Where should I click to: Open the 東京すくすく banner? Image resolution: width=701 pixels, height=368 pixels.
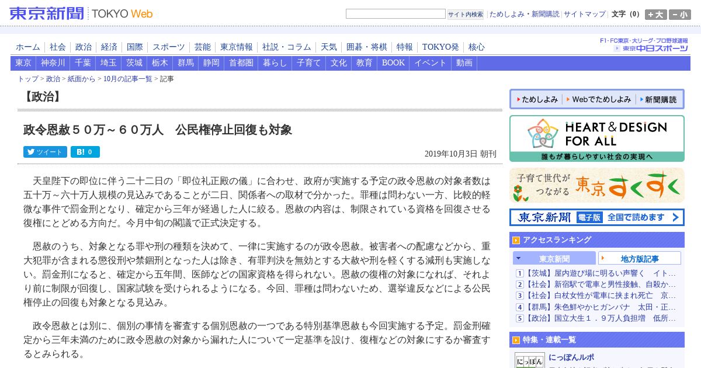pyautogui.click(x=597, y=185)
